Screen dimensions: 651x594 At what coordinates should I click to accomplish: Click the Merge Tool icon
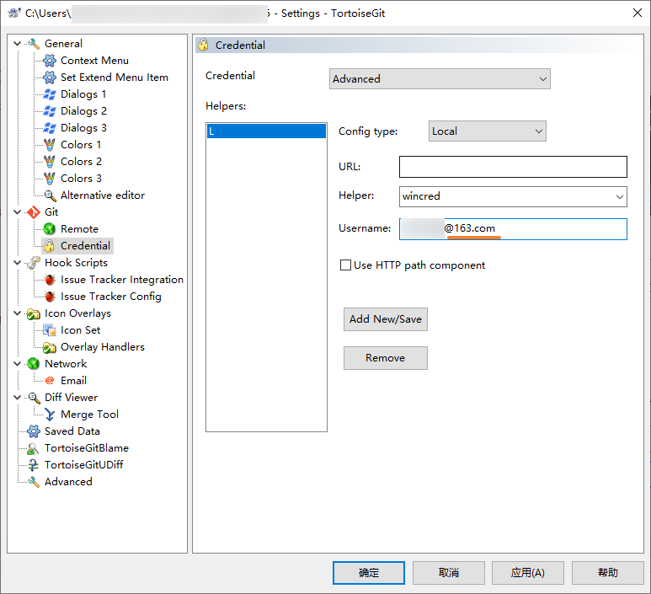pos(50,415)
